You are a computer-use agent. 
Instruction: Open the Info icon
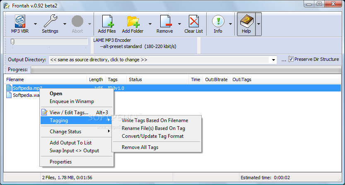(x=218, y=22)
